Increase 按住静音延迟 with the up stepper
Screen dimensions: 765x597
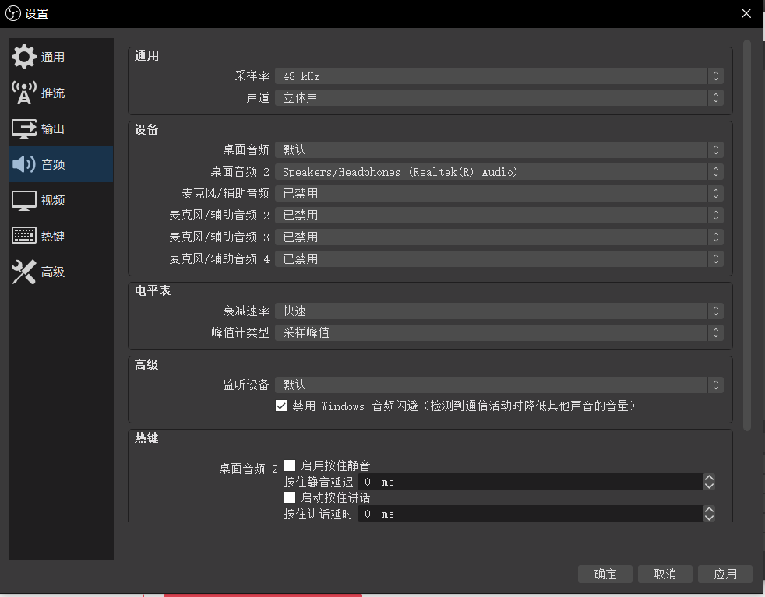[709, 477]
